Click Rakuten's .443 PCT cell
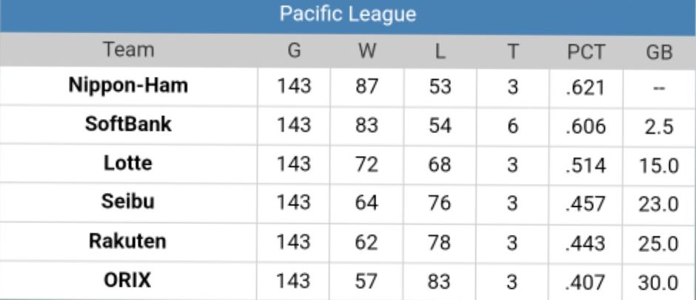This screenshot has height=300, width=696. coord(586,242)
